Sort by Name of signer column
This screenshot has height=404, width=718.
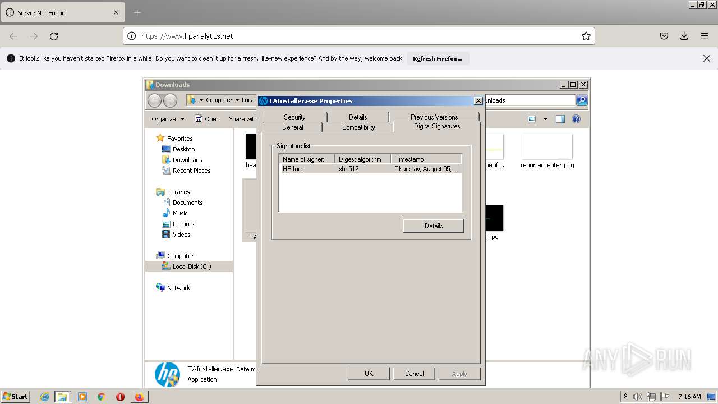307,159
